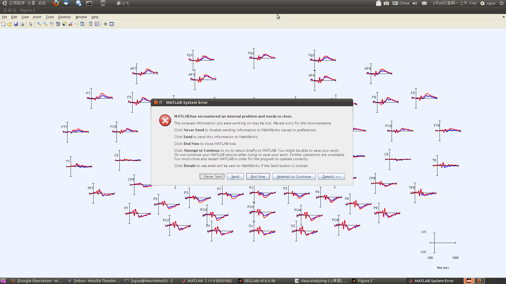Screen dimensions: 506x284
Task: Open the volume speaker indicator
Action: point(415,3)
